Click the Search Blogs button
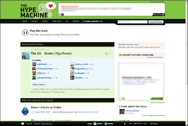 [156, 22]
